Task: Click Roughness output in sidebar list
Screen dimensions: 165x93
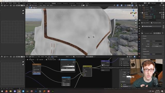Action: coord(125,86)
